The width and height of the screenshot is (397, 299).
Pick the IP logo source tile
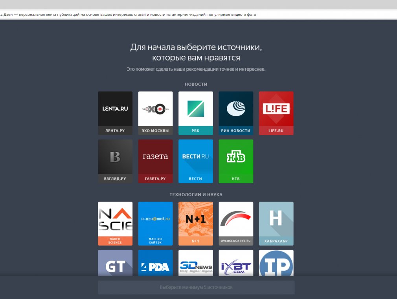coord(276,263)
